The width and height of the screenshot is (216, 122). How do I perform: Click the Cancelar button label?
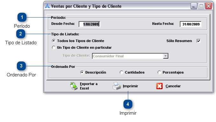pyautogui.click(x=173, y=86)
